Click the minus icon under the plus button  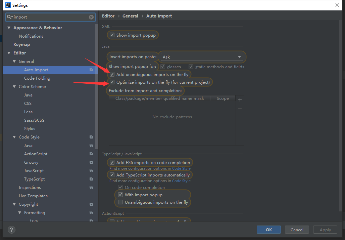tap(240, 108)
